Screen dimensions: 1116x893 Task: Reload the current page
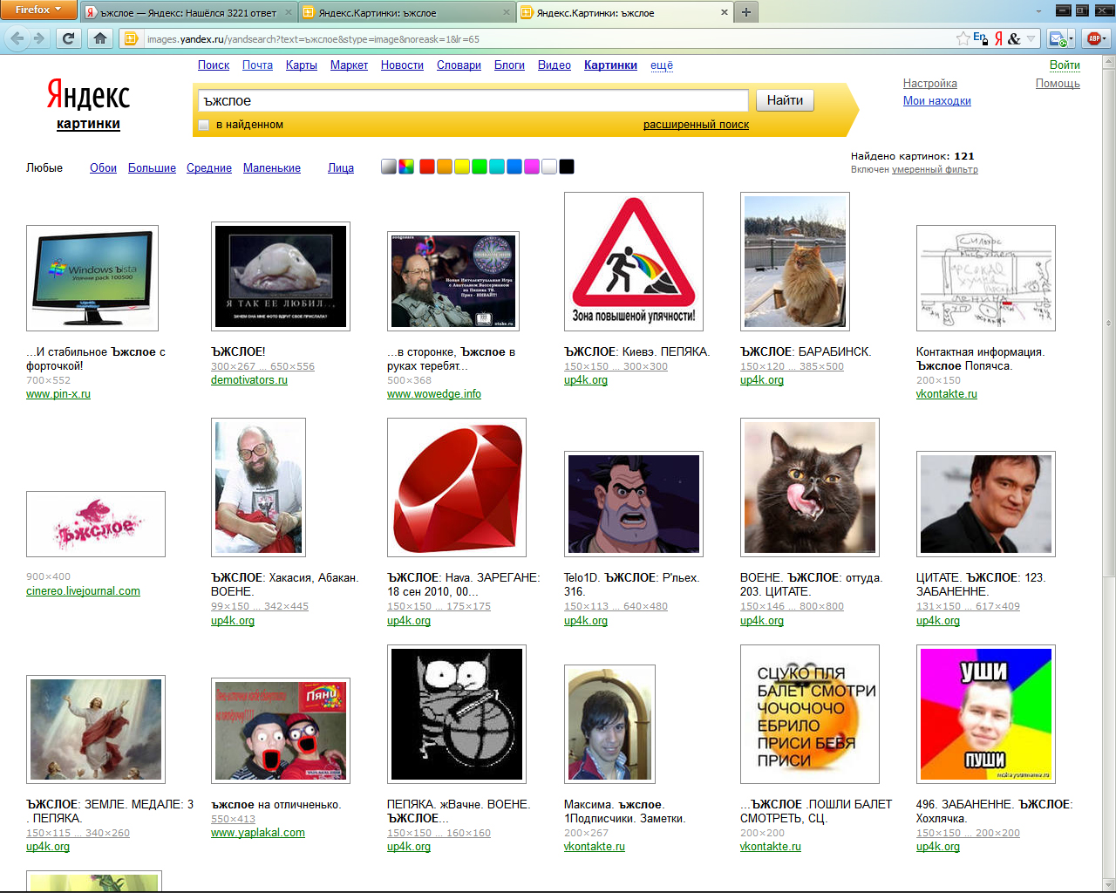point(68,38)
